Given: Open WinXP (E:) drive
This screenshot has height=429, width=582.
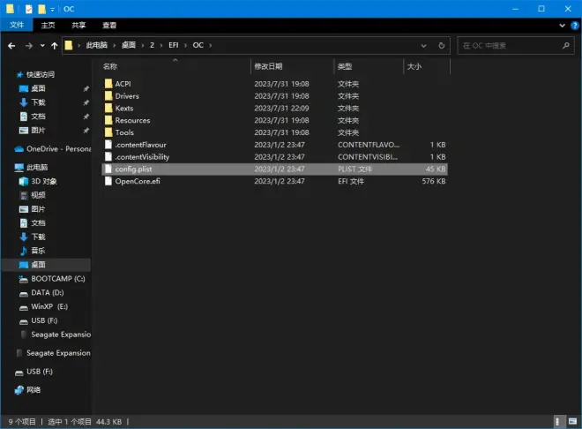Looking at the screenshot, I should pyautogui.click(x=49, y=306).
